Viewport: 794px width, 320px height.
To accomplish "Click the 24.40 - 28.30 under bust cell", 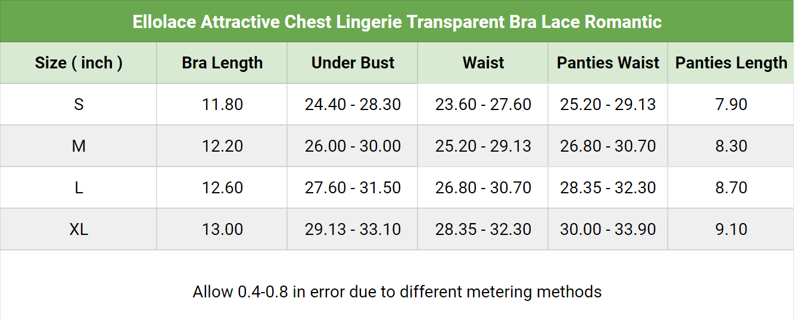I will coord(353,105).
